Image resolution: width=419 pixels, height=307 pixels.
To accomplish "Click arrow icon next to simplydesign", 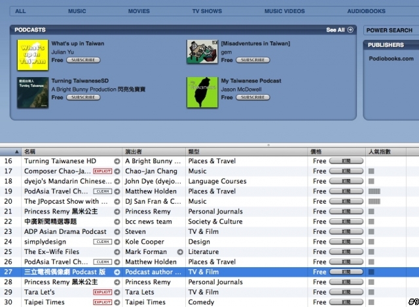I will point(117,242).
